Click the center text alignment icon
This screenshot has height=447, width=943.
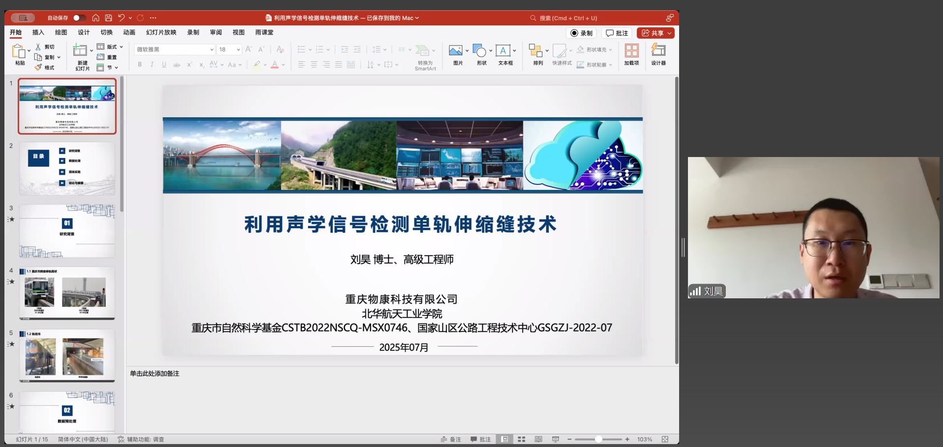coord(314,64)
